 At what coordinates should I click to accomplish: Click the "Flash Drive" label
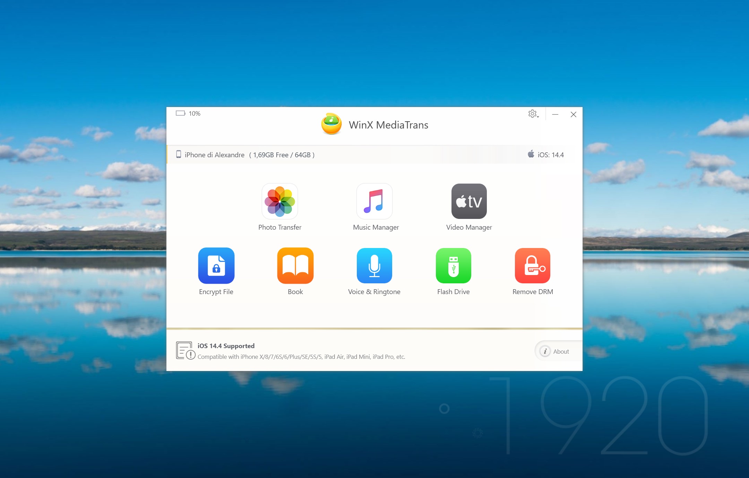click(x=454, y=292)
